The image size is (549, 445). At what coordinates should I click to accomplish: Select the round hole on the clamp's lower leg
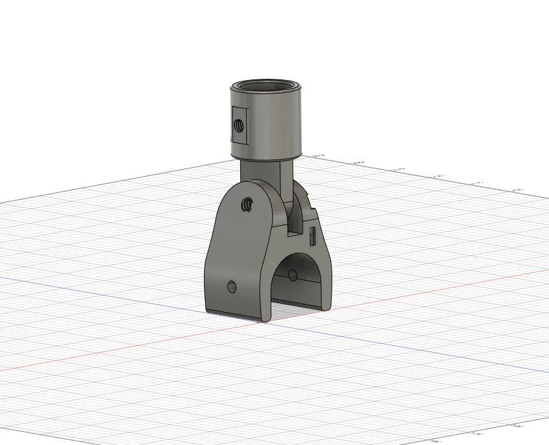[232, 287]
